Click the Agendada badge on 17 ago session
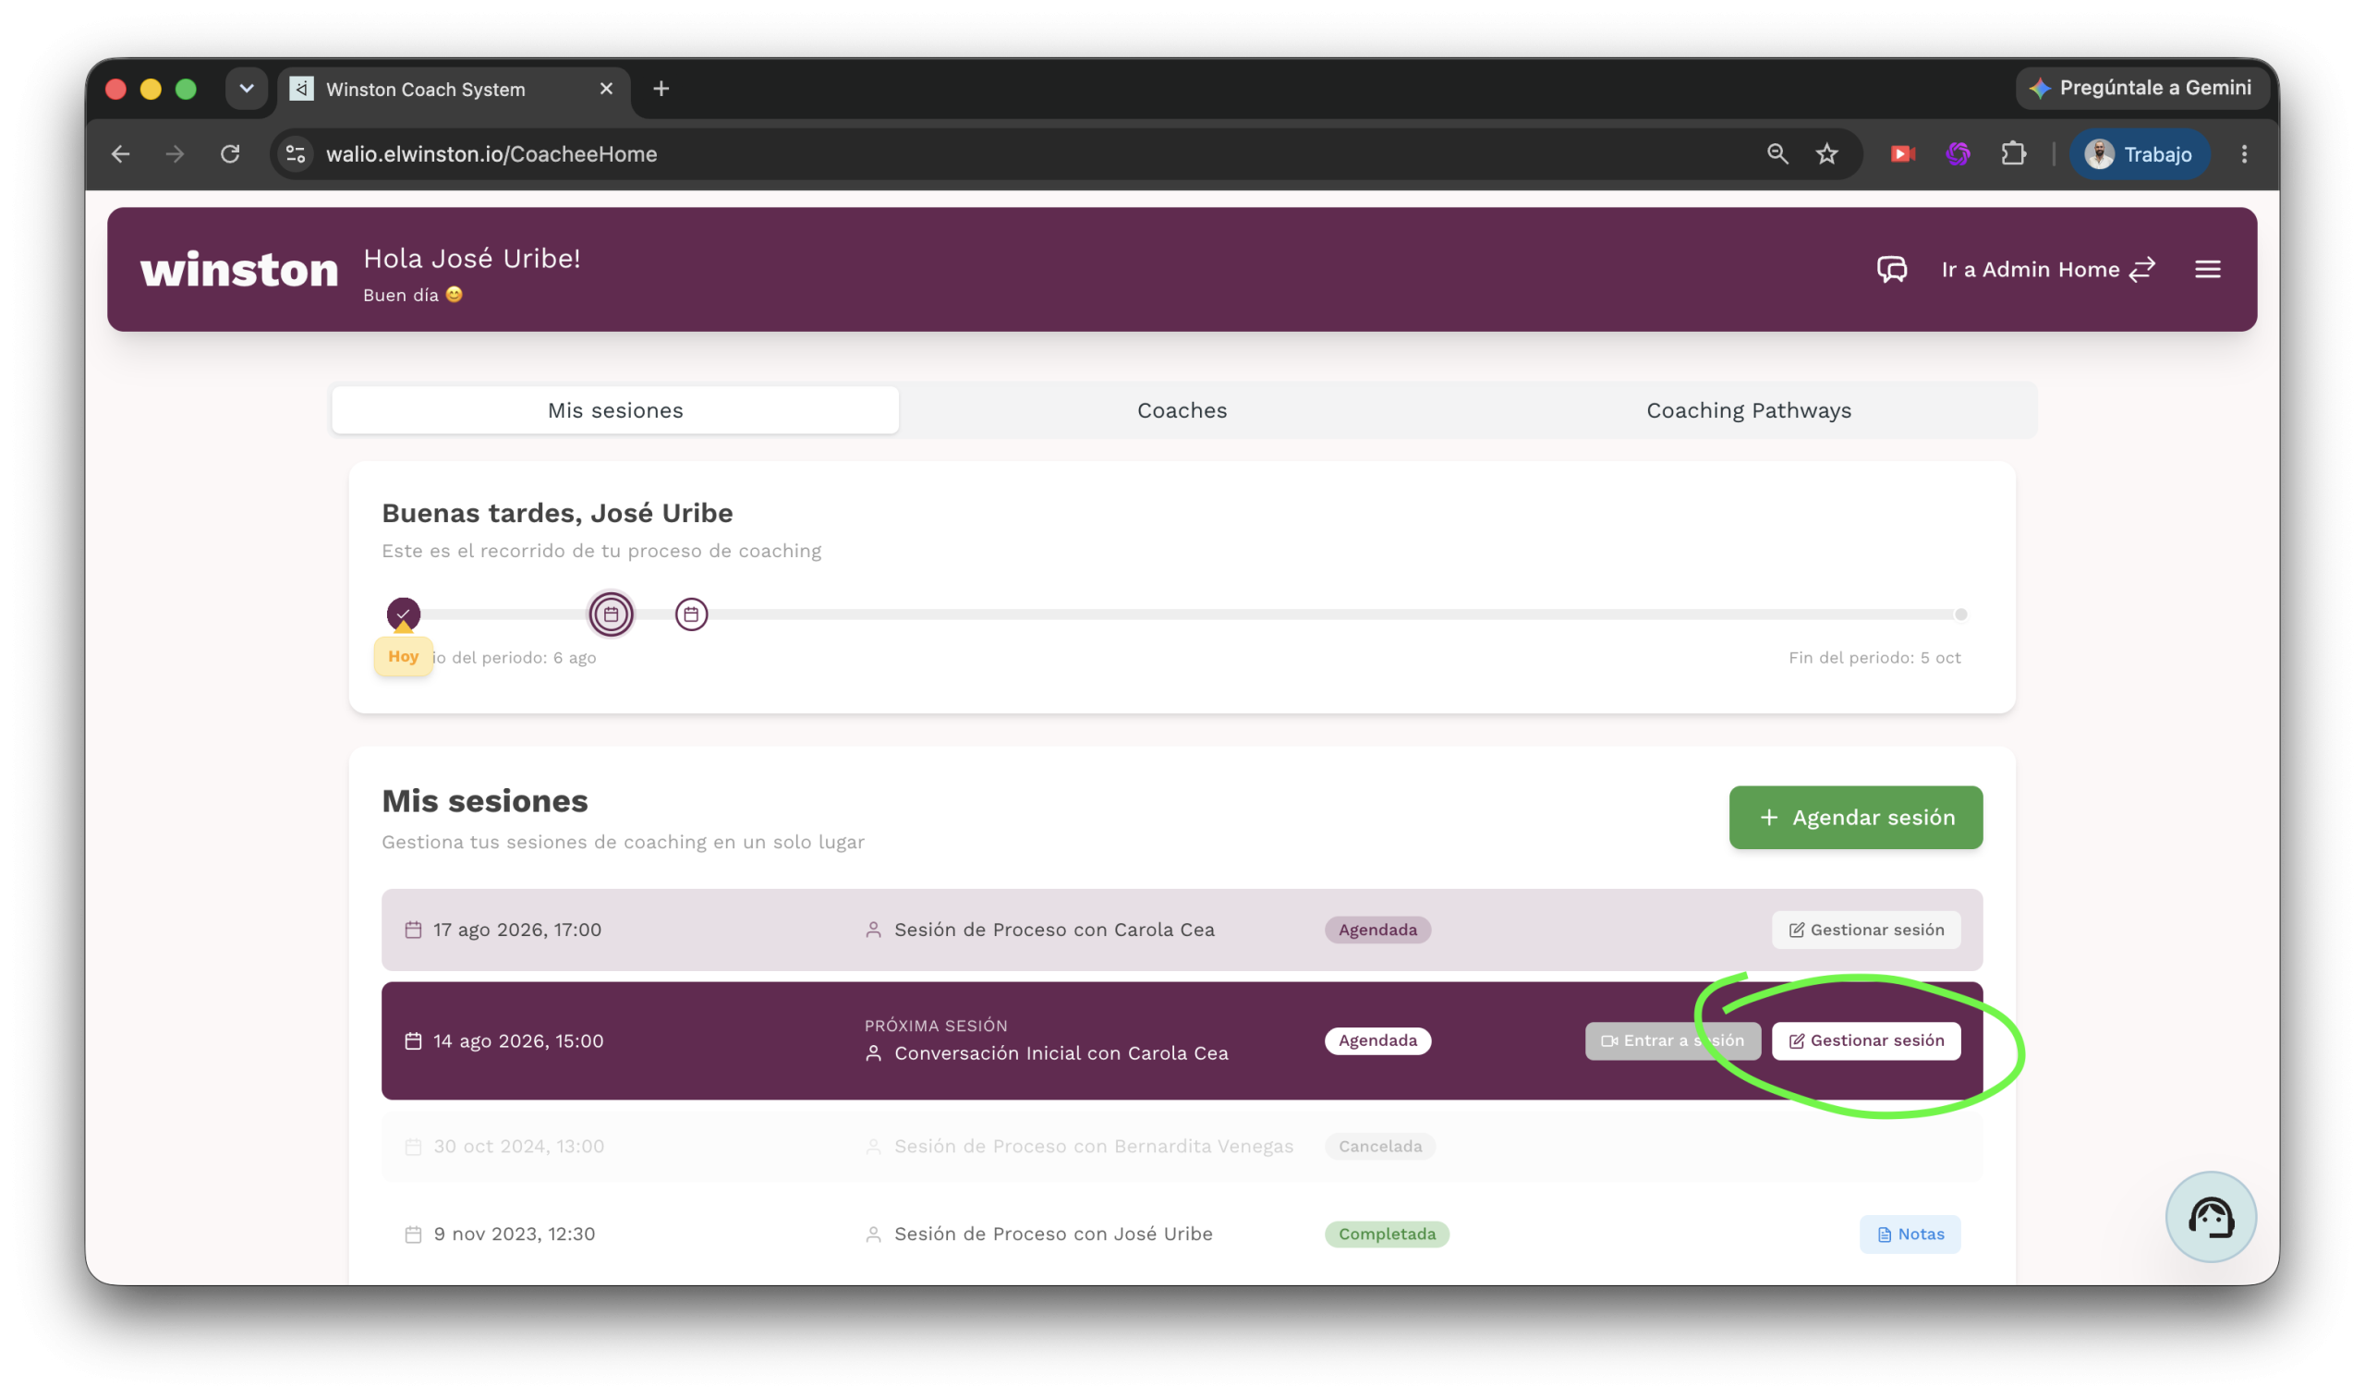 click(x=1377, y=930)
